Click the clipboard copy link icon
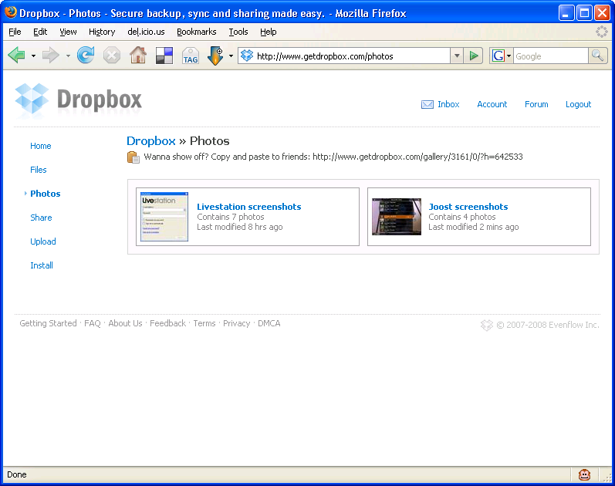The image size is (615, 486). click(133, 157)
